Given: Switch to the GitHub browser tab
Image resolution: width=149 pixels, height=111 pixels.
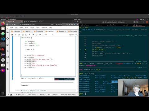Looking at the screenshot, I should [x=31, y=22].
